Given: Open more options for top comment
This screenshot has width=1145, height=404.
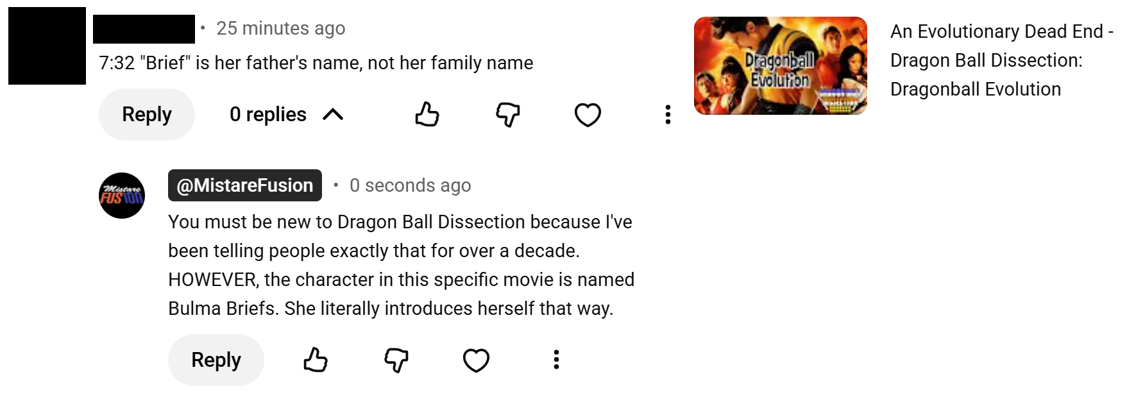Looking at the screenshot, I should click(668, 115).
